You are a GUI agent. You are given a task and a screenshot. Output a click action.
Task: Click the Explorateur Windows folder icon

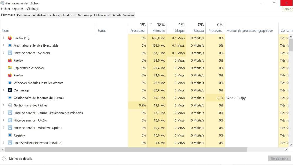[10, 68]
